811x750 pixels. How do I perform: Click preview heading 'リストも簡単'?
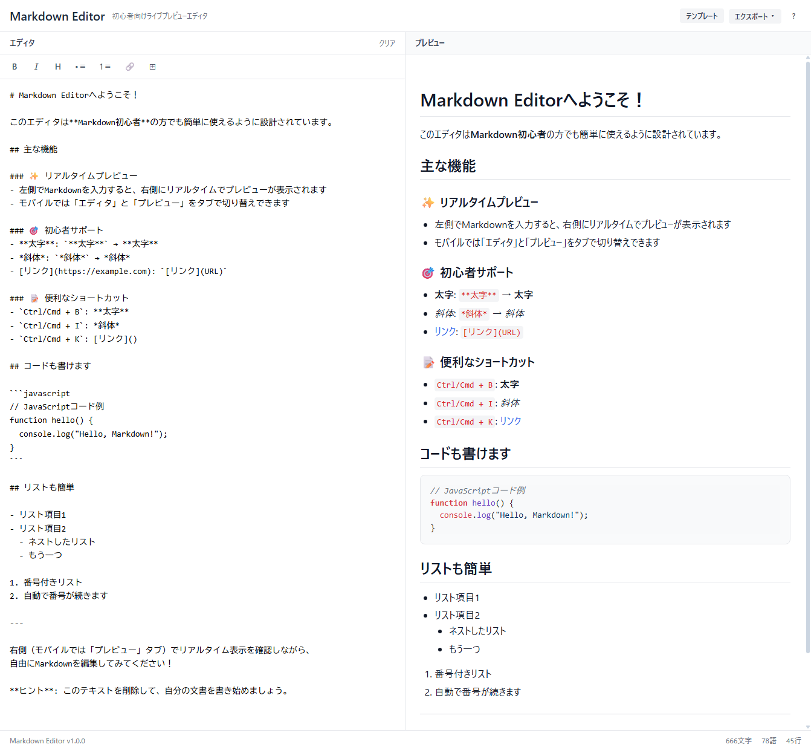tap(456, 569)
